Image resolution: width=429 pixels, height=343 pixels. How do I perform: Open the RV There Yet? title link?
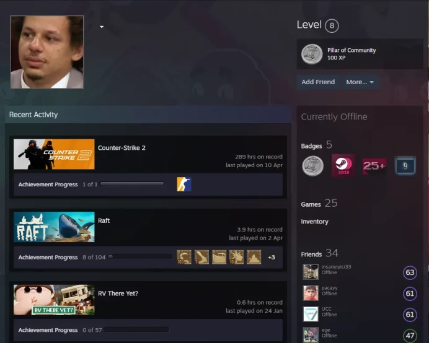click(x=118, y=293)
